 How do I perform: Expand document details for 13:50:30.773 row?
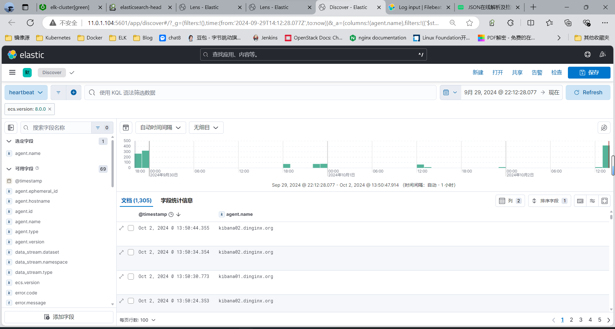[x=121, y=276]
